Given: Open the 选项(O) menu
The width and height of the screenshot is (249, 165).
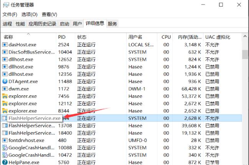Looking at the screenshot, I should coord(29,15).
